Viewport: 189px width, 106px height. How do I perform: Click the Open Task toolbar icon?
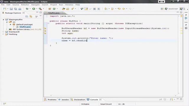pos(68,9)
